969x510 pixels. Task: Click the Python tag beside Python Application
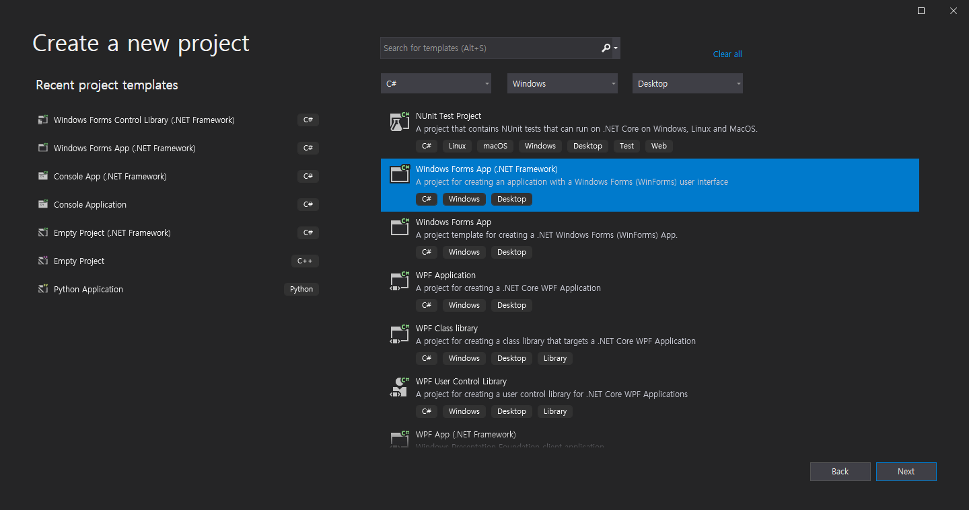click(x=301, y=290)
